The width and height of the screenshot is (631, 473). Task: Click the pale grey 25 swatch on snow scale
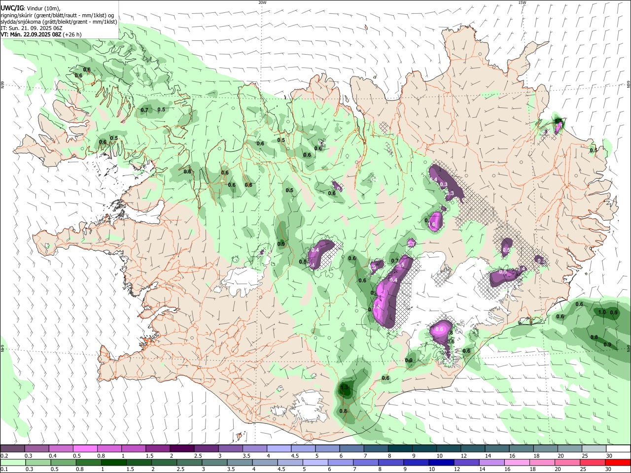[x=594, y=448]
